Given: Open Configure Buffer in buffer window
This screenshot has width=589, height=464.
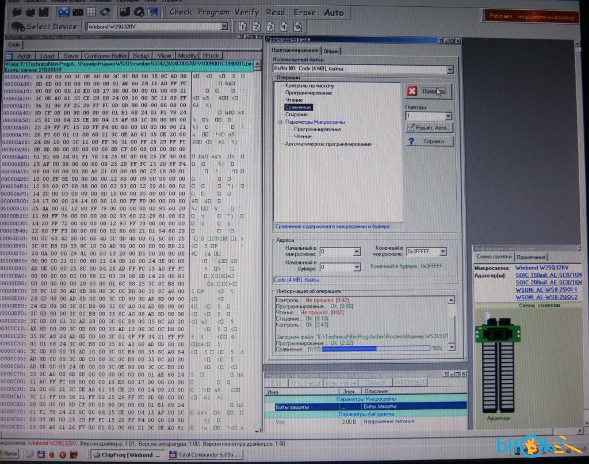Looking at the screenshot, I should click(106, 56).
